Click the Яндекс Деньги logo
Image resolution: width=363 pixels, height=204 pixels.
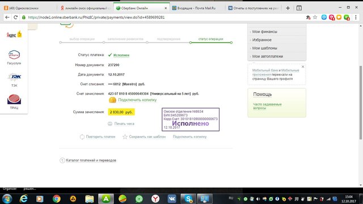pyautogui.click(x=14, y=35)
